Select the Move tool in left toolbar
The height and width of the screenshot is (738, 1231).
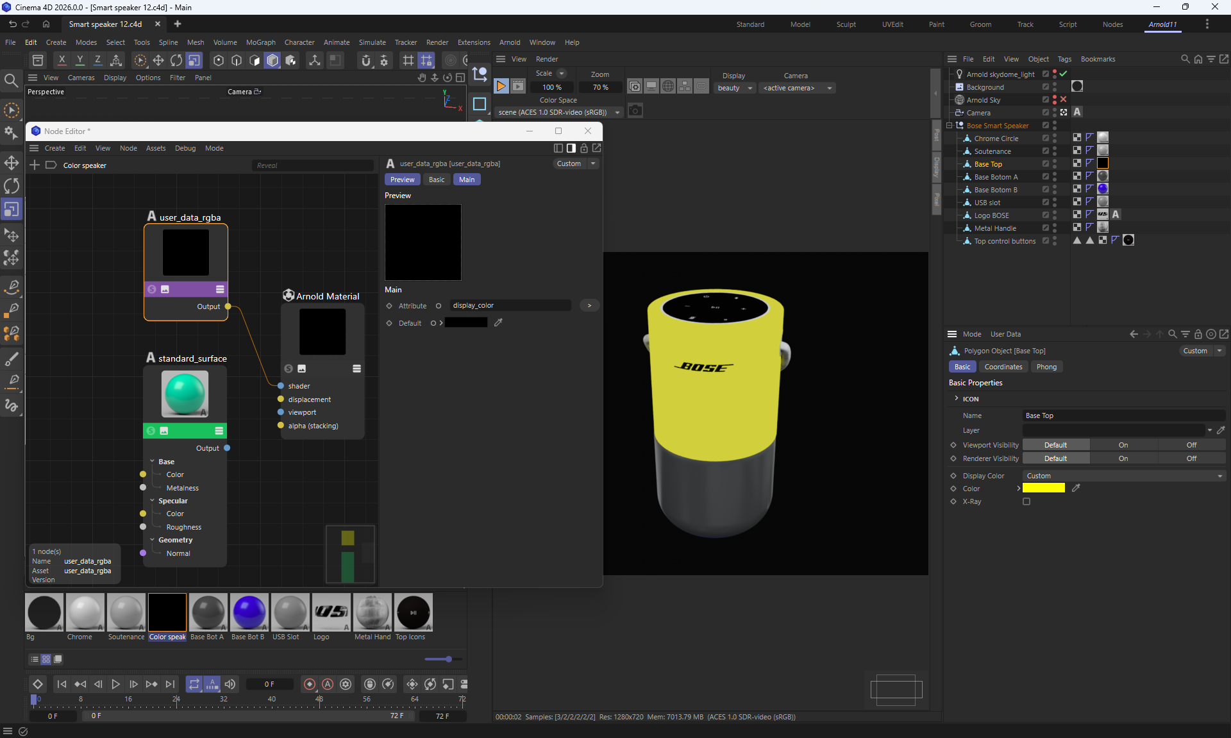(12, 162)
